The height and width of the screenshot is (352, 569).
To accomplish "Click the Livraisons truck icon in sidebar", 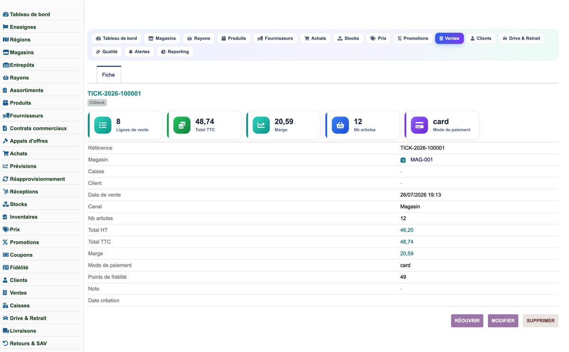I will click(6, 331).
